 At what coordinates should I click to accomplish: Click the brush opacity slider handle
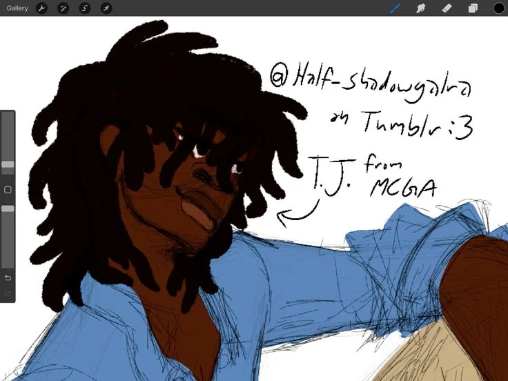(x=8, y=208)
